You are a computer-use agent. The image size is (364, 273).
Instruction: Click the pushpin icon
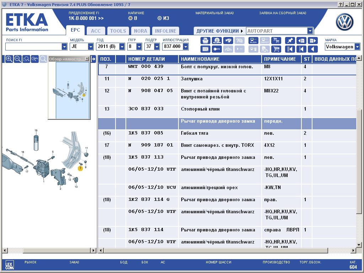click(290, 41)
